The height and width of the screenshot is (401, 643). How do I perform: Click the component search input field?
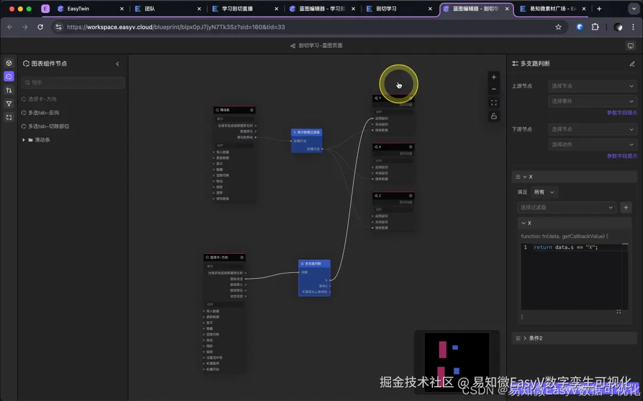click(x=73, y=82)
